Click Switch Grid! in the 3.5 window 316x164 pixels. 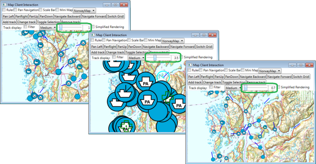click(204, 46)
